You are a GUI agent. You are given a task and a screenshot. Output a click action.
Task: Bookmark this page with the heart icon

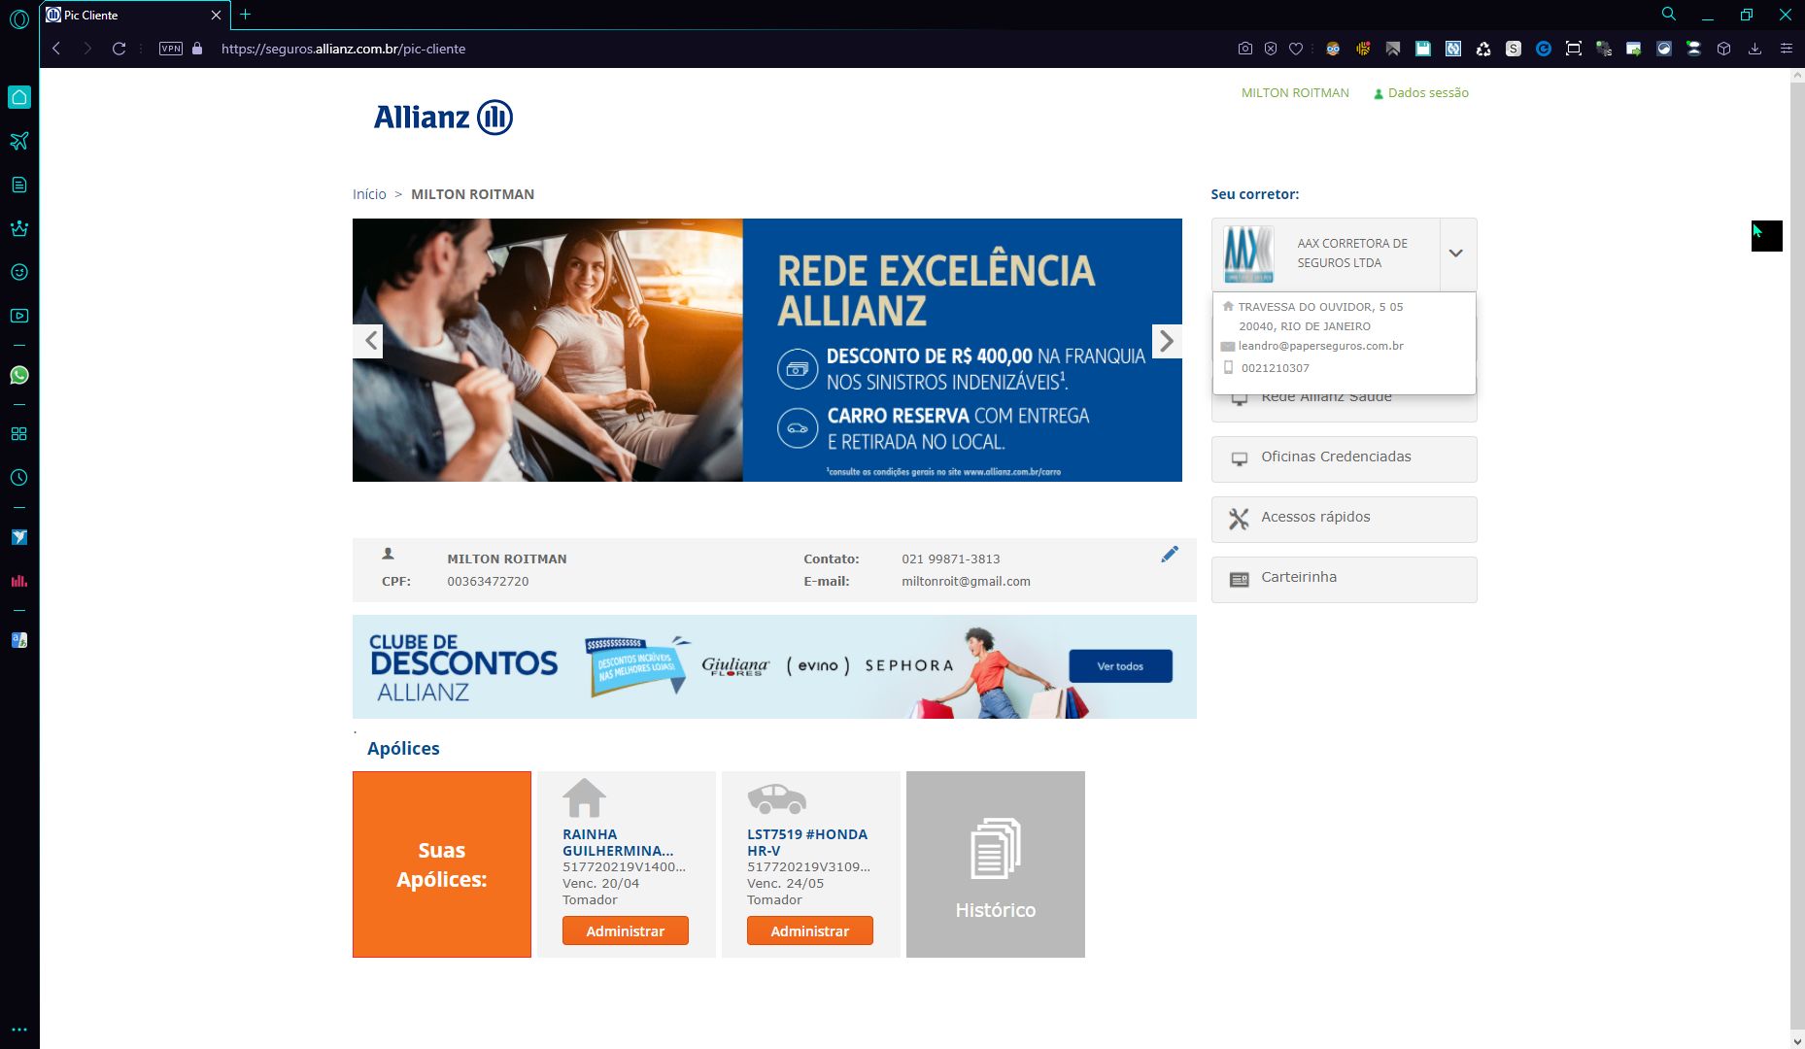(x=1296, y=49)
